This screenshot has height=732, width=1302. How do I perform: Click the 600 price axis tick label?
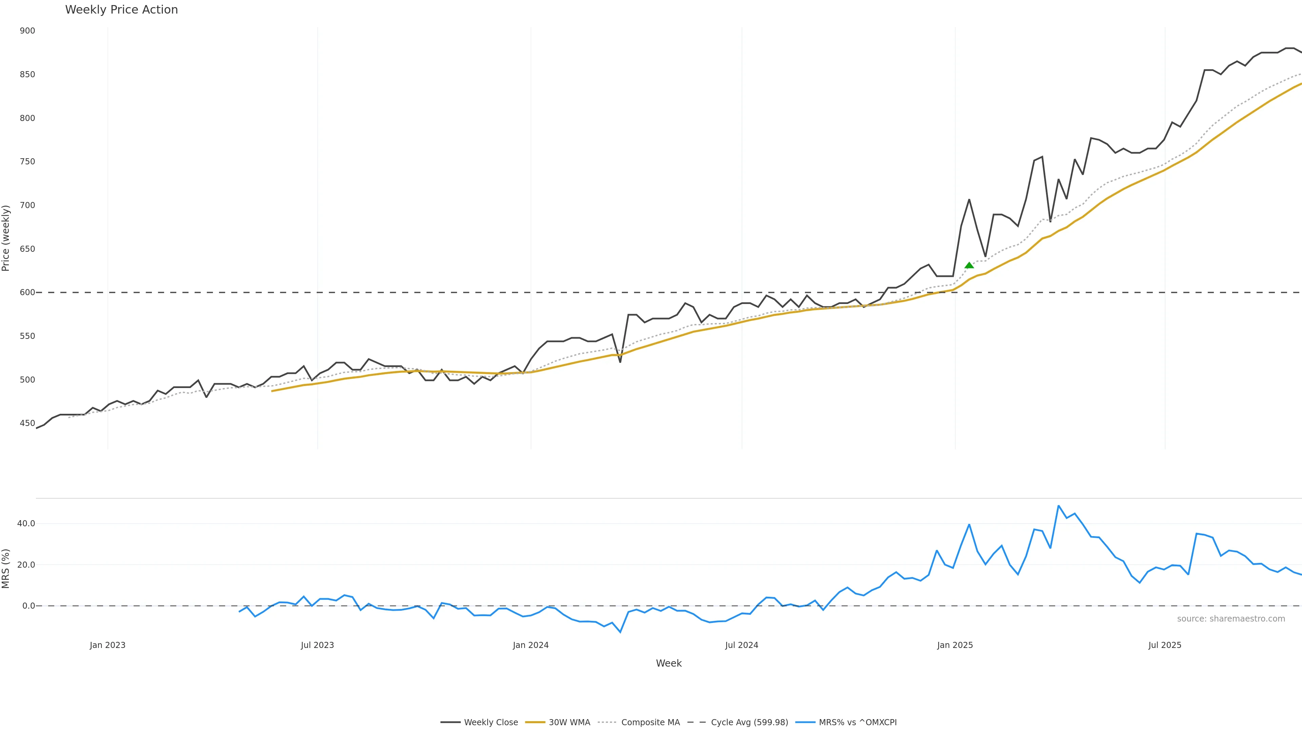click(x=27, y=292)
